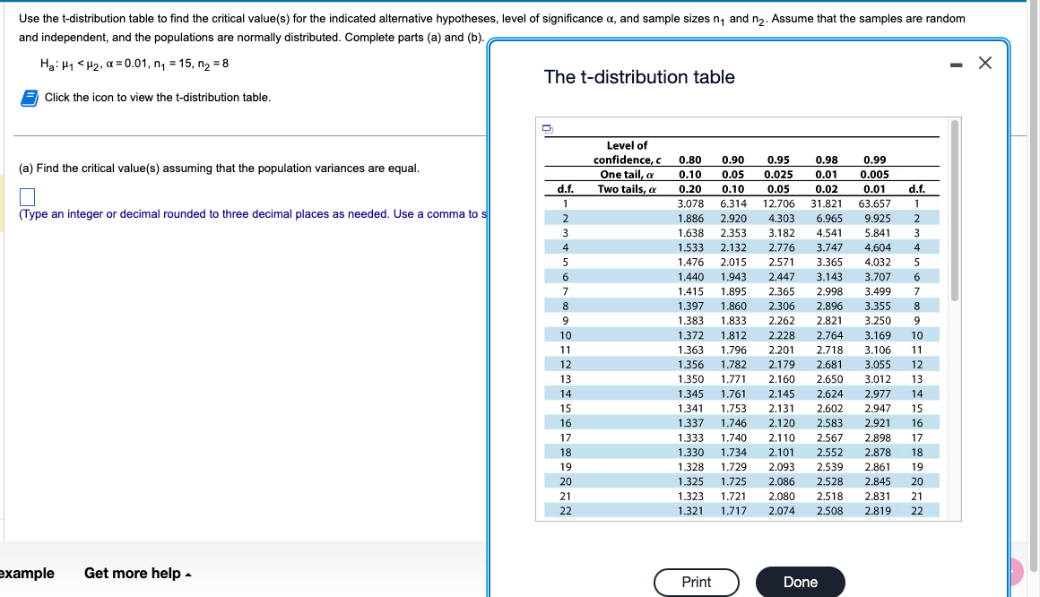The width and height of the screenshot is (1040, 597).
Task: Select table value 2.896 in row 8
Action: coord(829,307)
